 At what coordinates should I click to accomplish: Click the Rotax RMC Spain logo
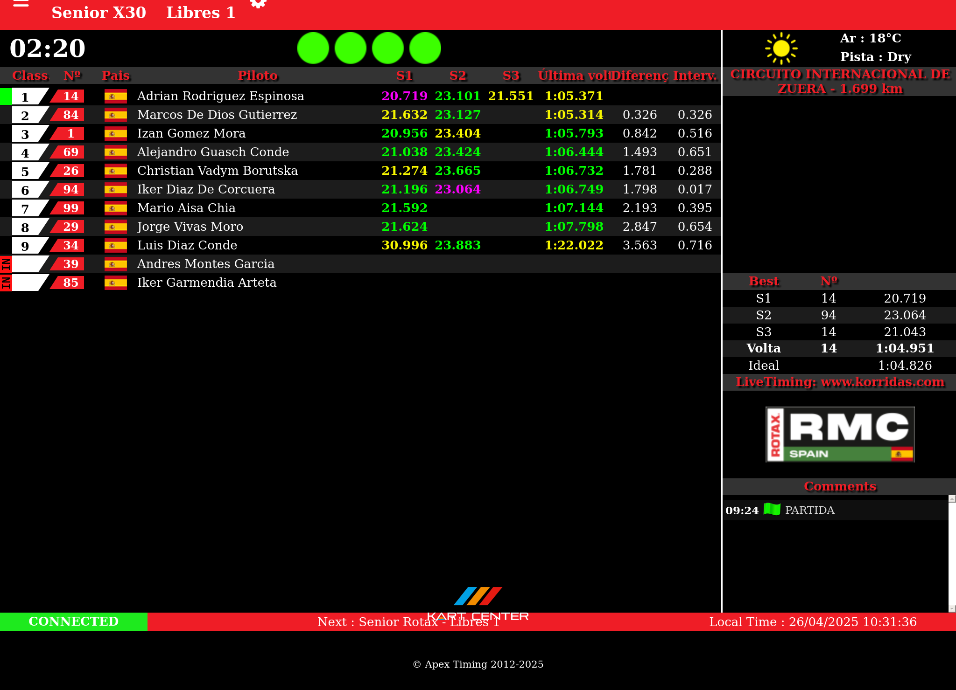pyautogui.click(x=840, y=435)
